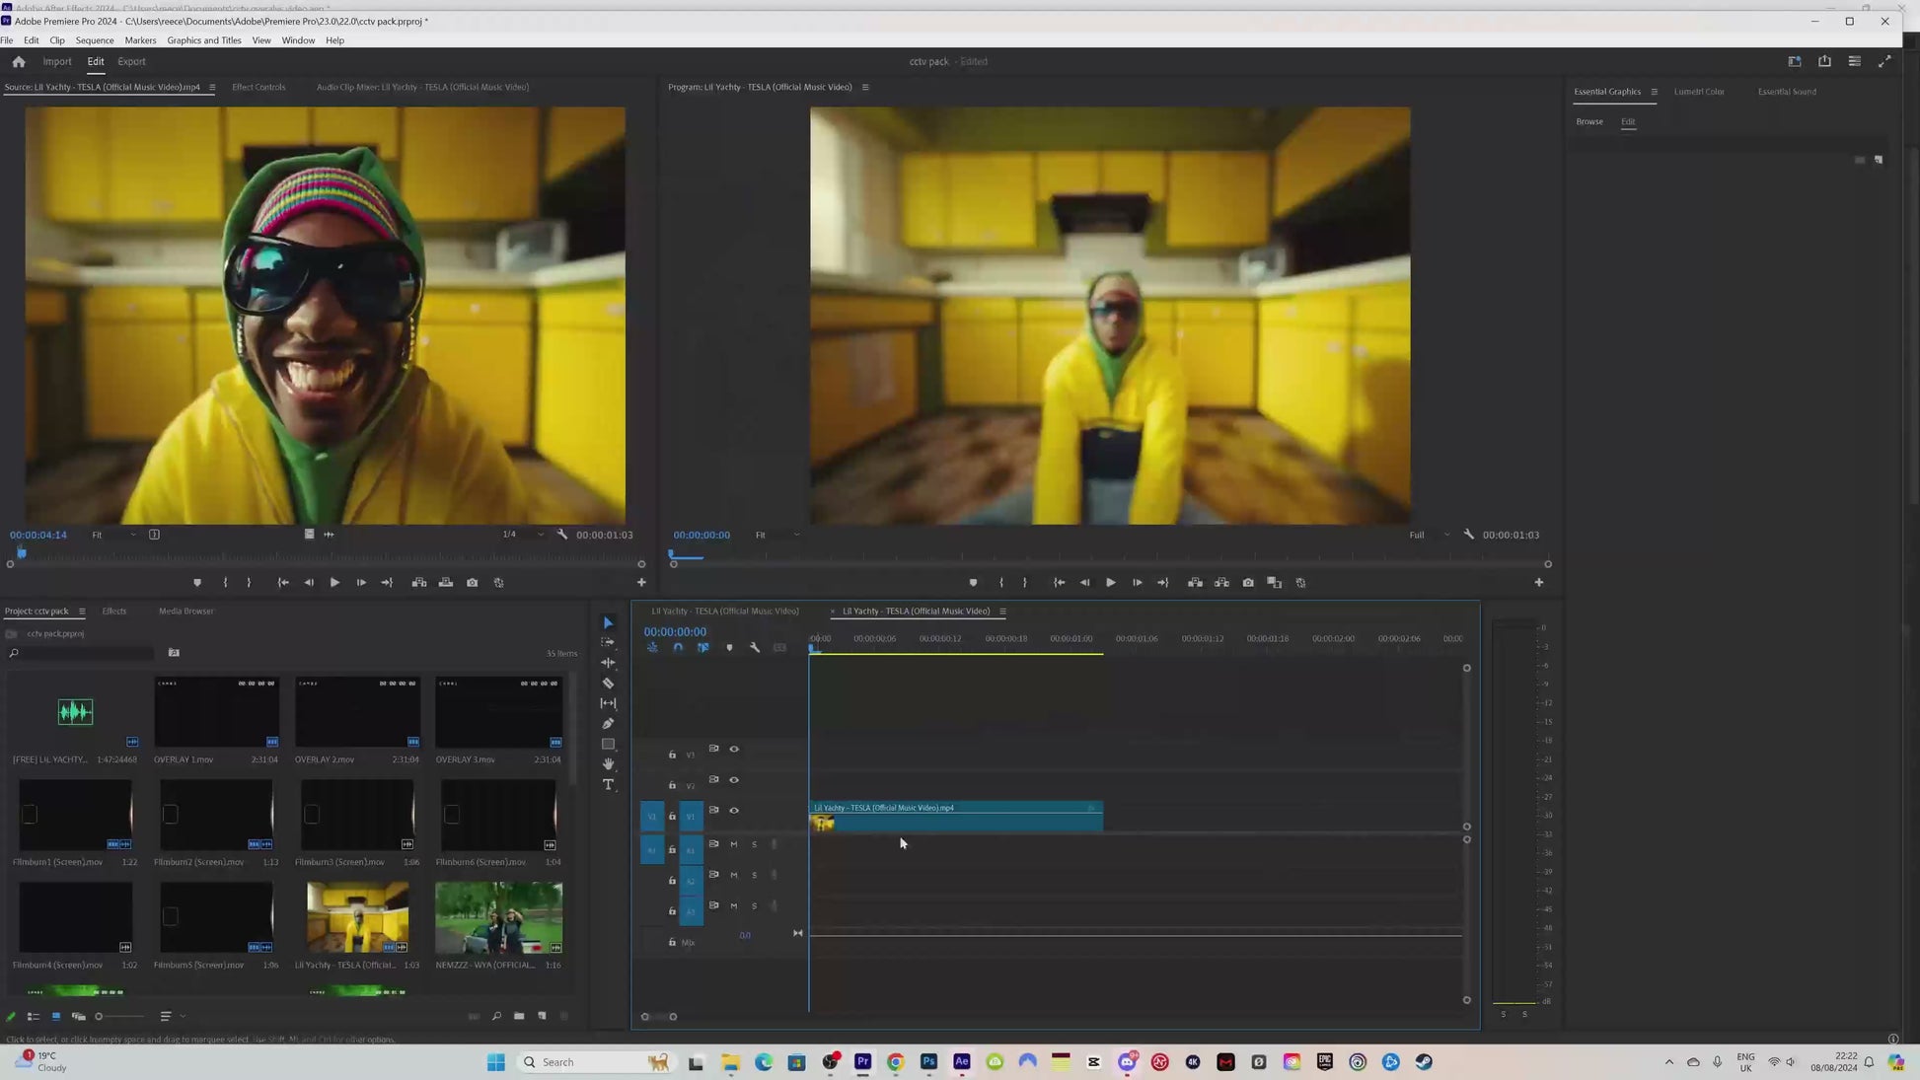Click Insert button in Source monitor

[419, 583]
